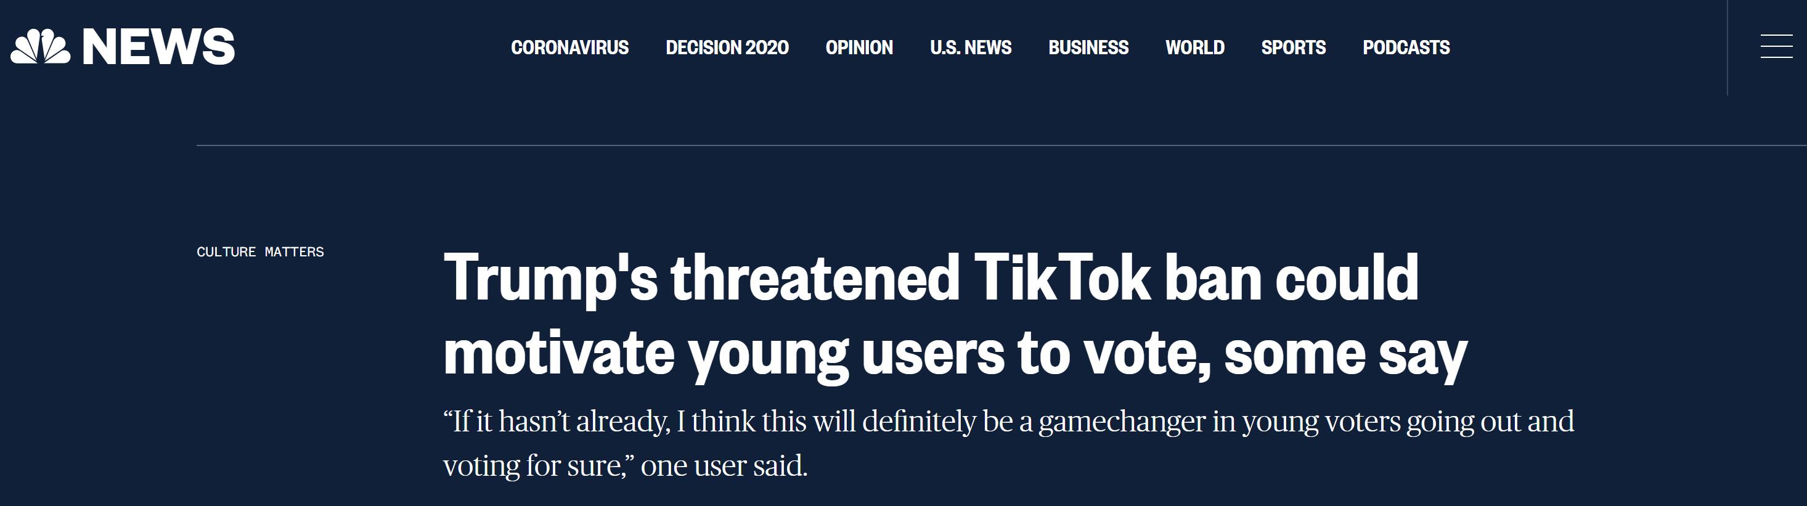The width and height of the screenshot is (1807, 506).
Task: Click the word gamechanger in the quote
Action: pos(1122,422)
